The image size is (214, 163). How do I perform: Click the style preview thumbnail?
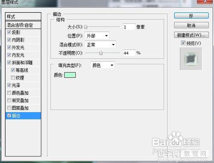191,59
